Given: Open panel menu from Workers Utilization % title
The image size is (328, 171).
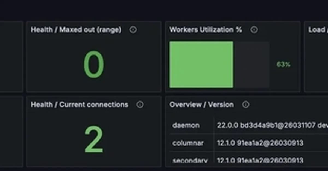Looking at the screenshot, I should (x=206, y=30).
